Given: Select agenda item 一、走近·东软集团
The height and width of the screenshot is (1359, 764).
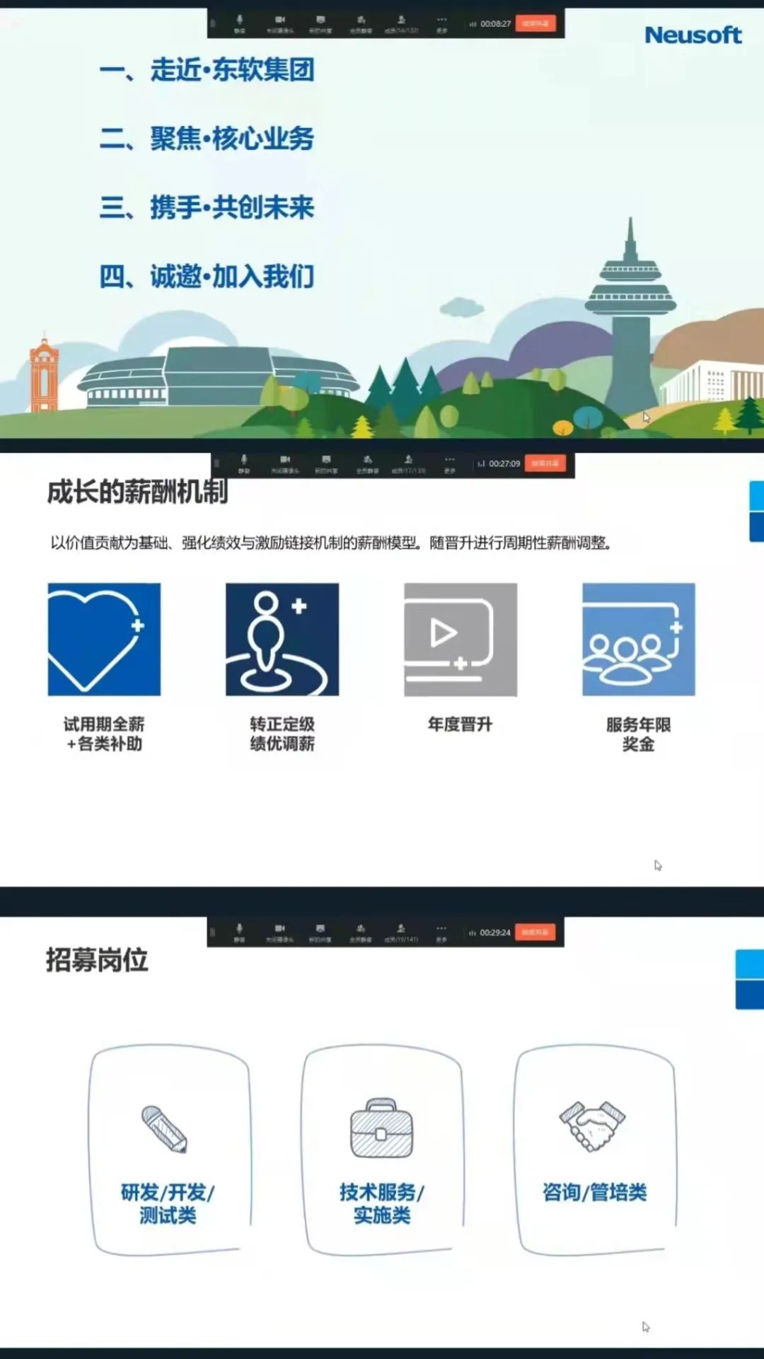Looking at the screenshot, I should pos(207,70).
